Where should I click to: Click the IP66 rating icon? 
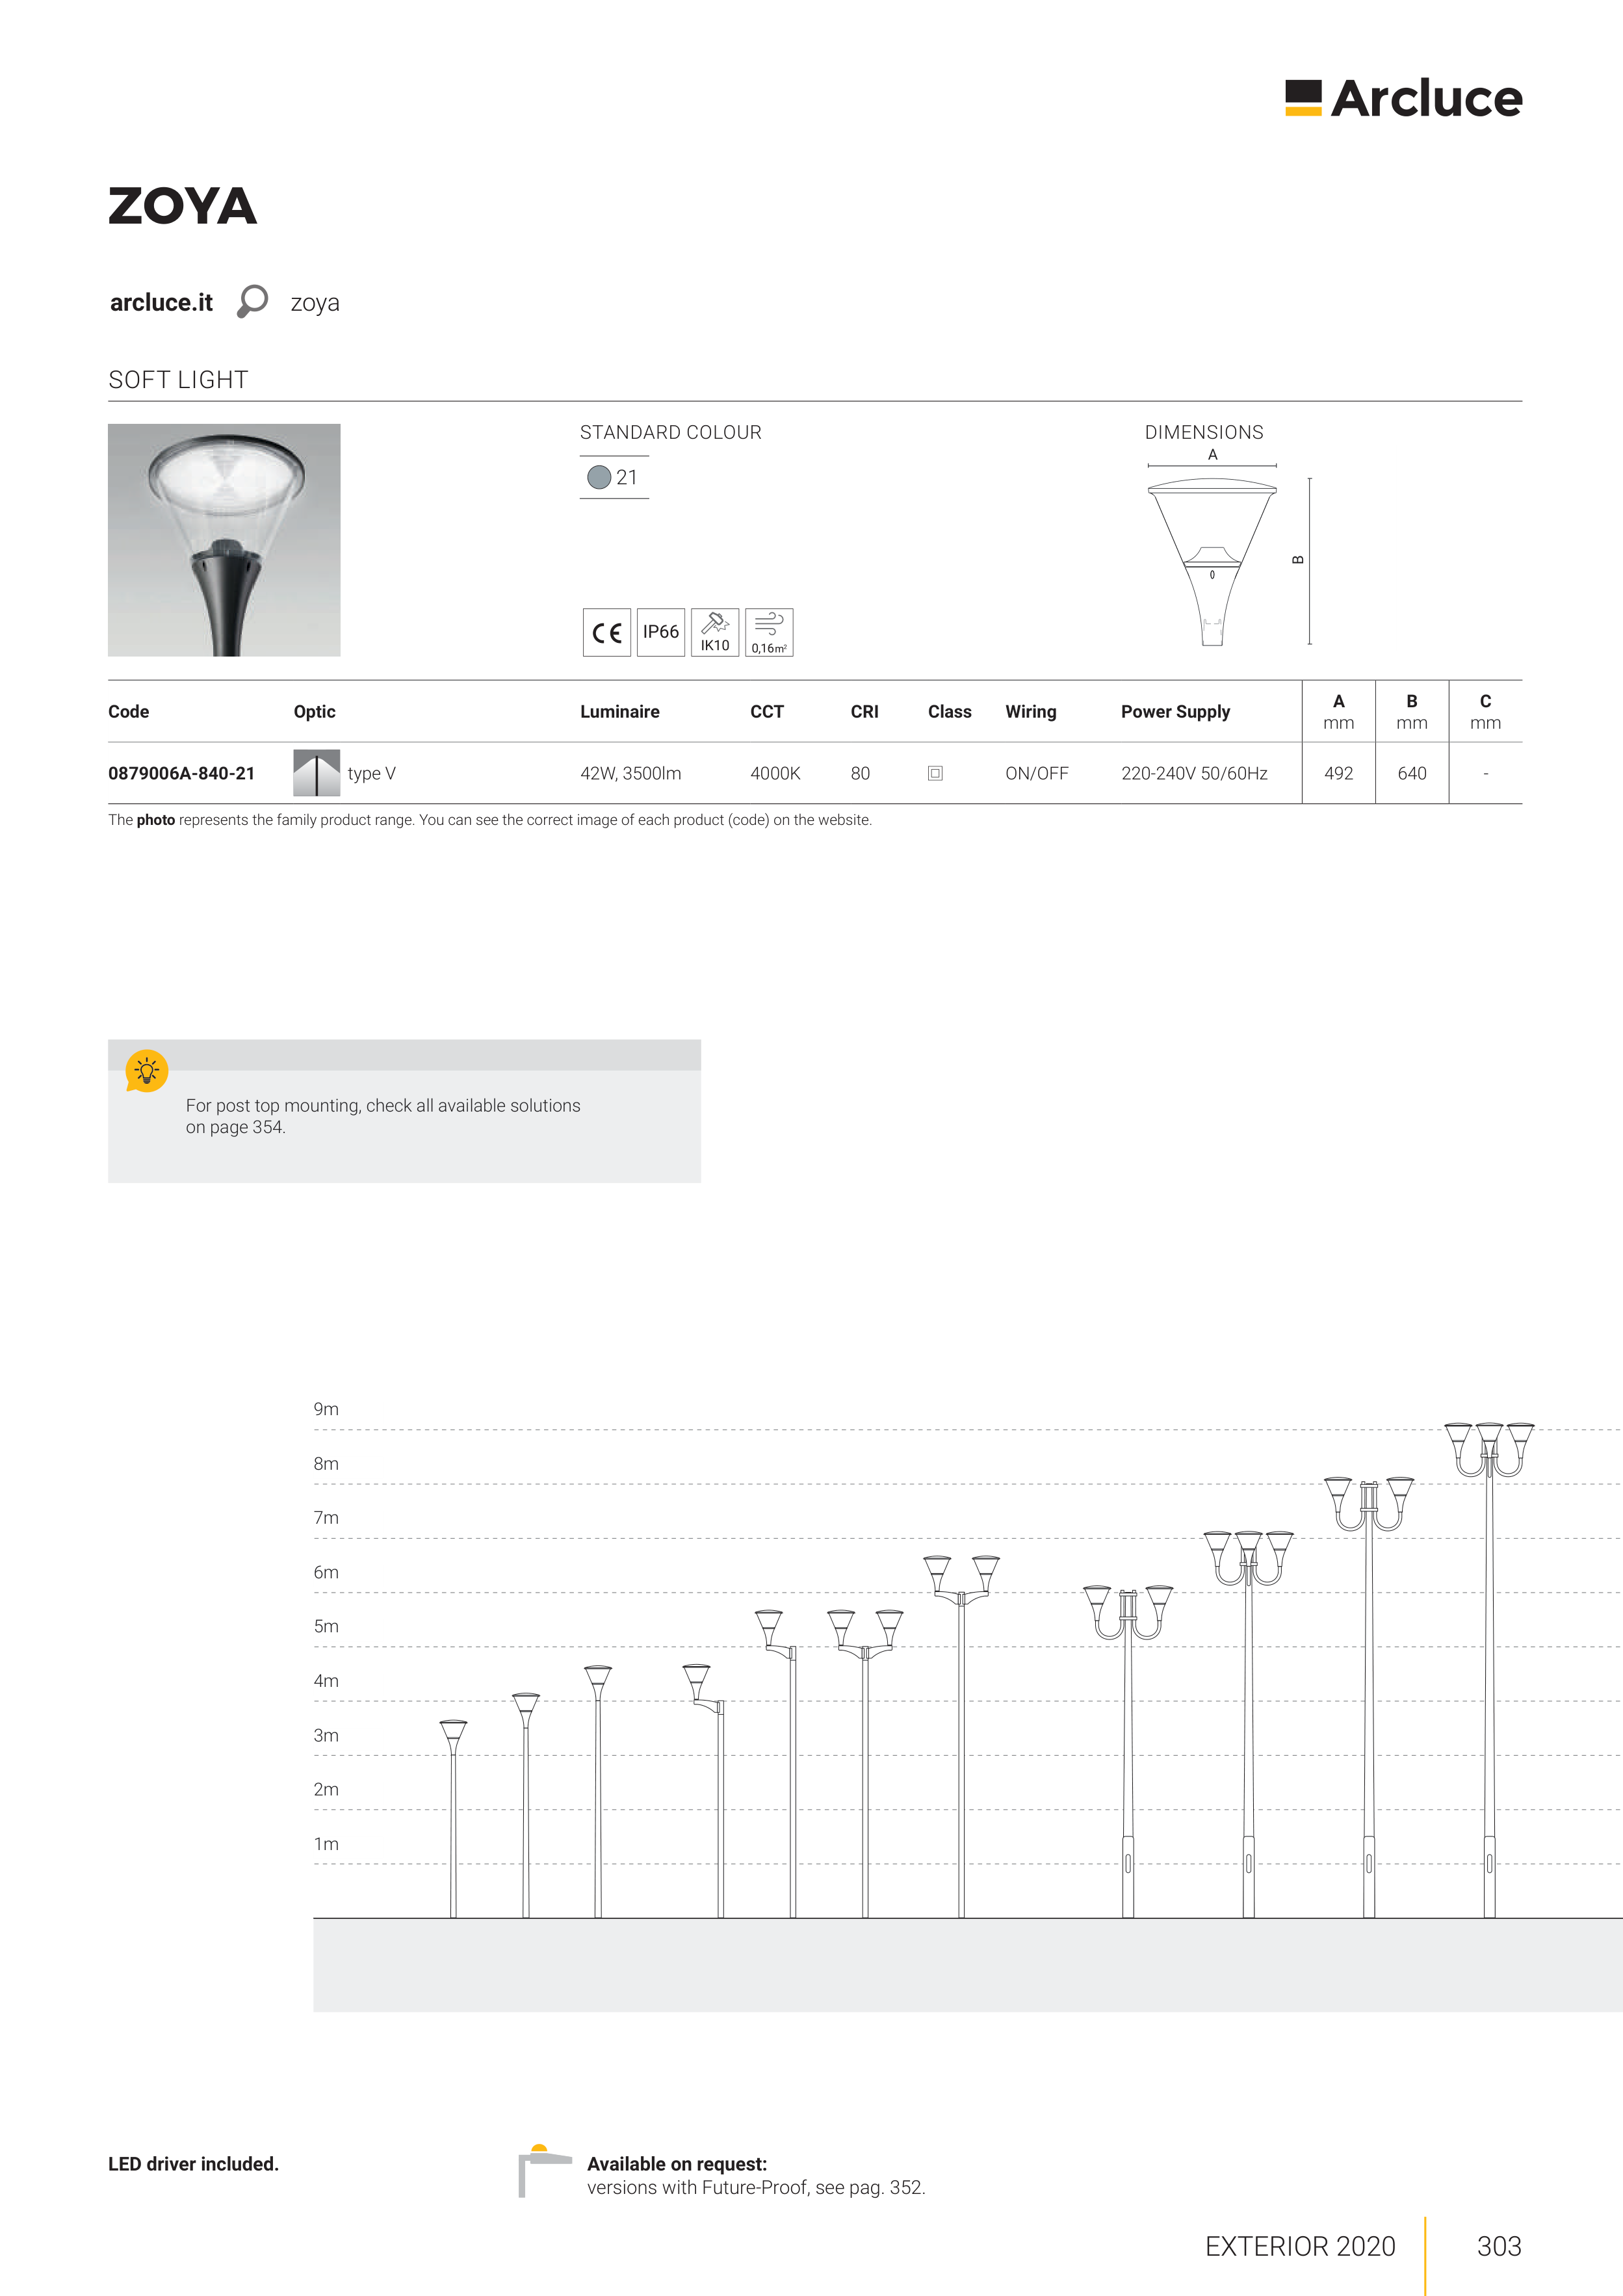(x=661, y=632)
